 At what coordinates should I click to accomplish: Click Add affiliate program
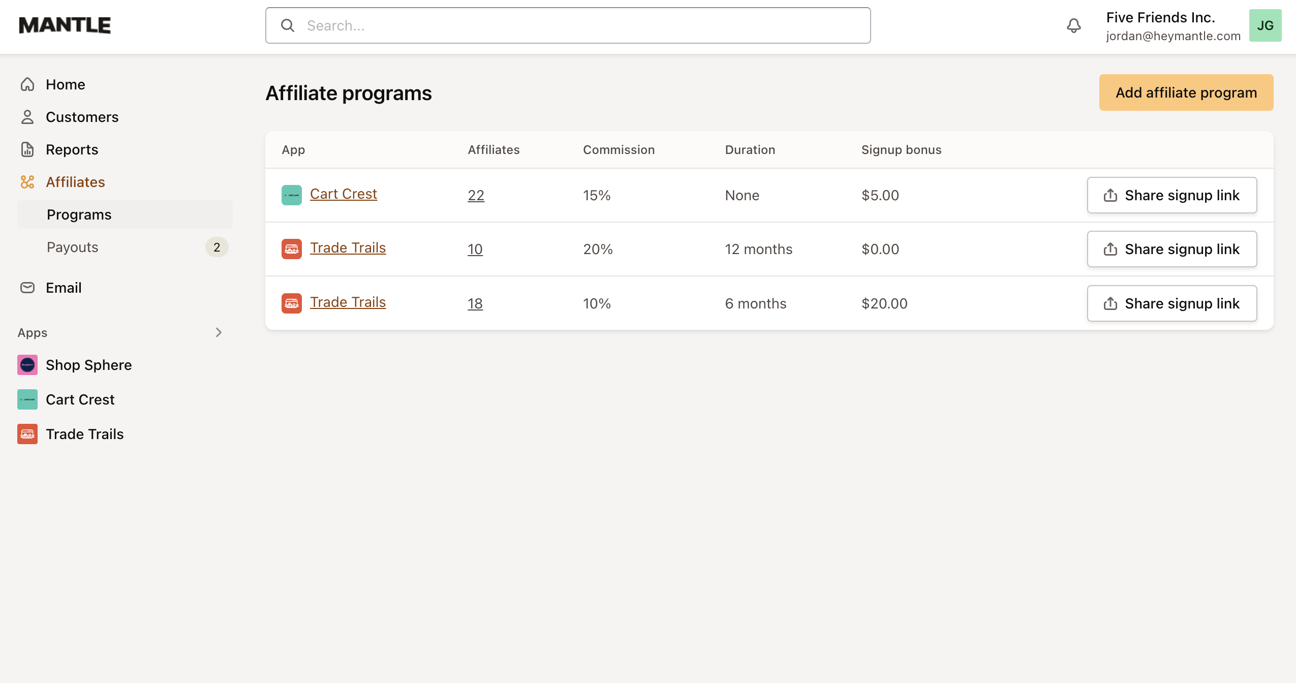click(1186, 92)
